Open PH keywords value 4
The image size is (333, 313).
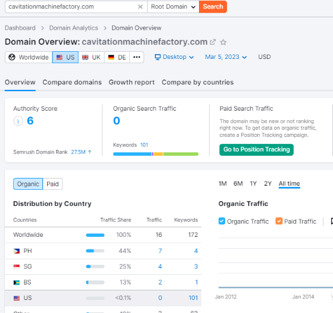[x=196, y=251]
